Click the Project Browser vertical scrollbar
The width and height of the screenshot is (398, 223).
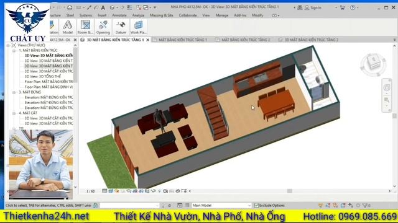(x=75, y=64)
